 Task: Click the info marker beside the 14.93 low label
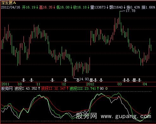pos(78,80)
